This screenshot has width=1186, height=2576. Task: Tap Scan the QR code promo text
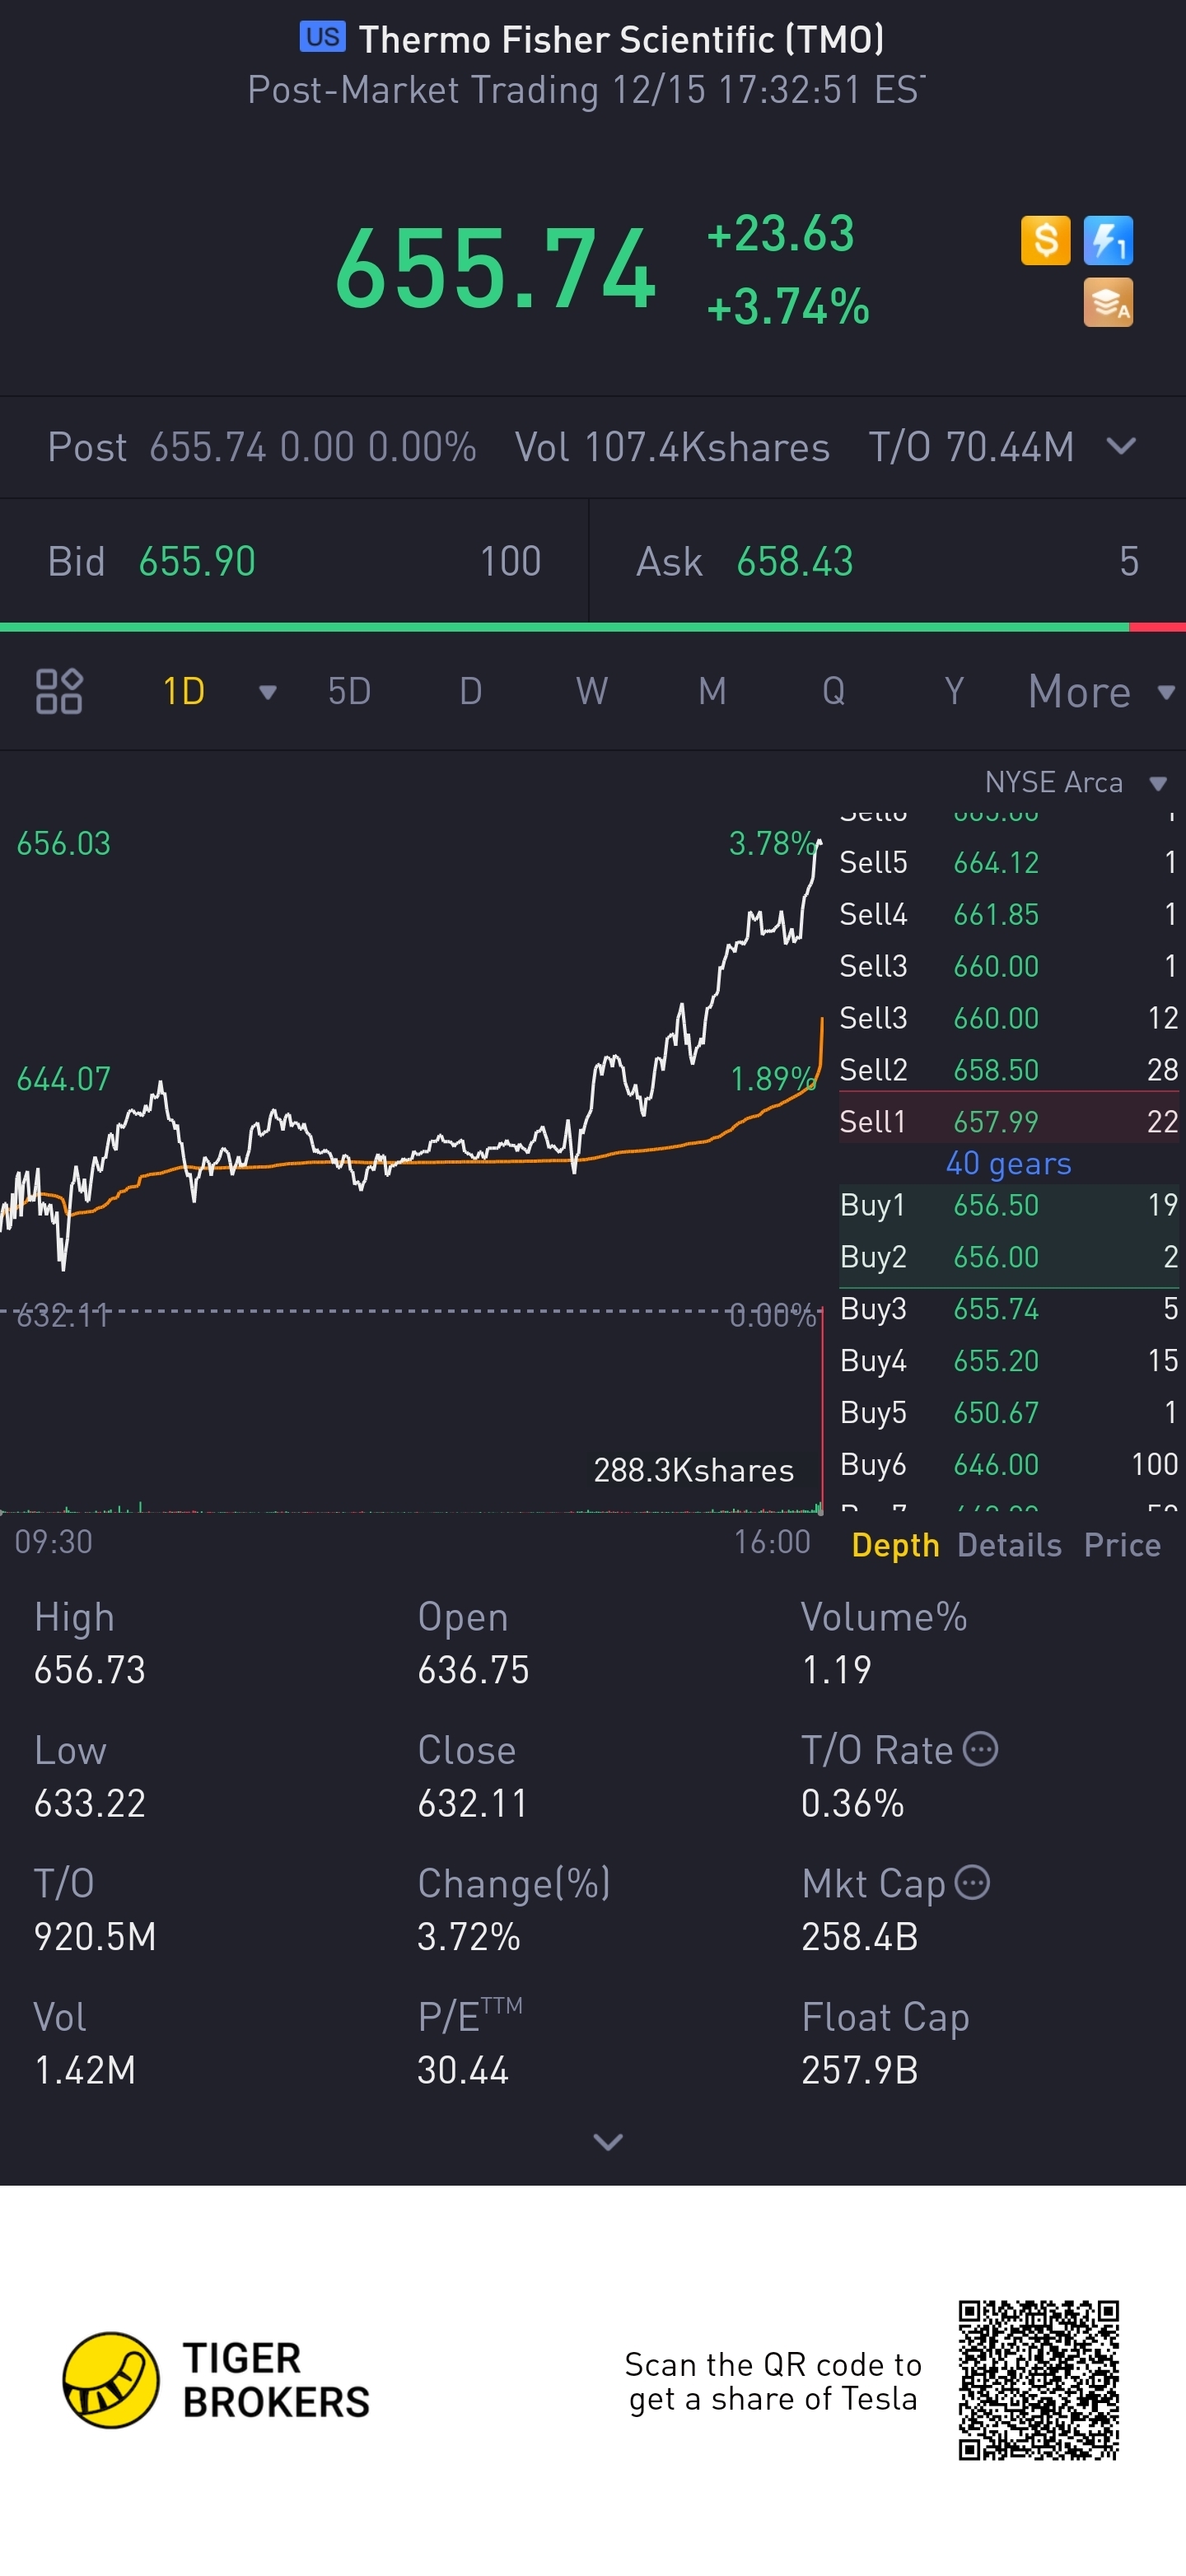pyautogui.click(x=772, y=2381)
